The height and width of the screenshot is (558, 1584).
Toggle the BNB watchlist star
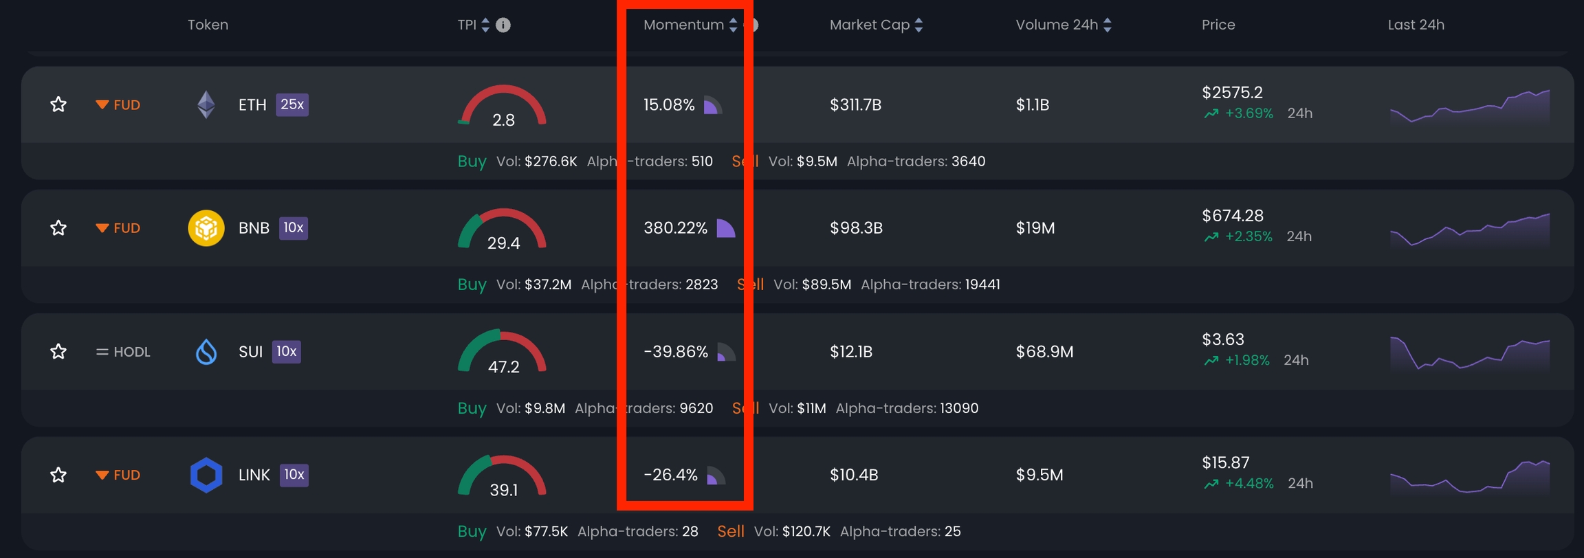coord(58,228)
